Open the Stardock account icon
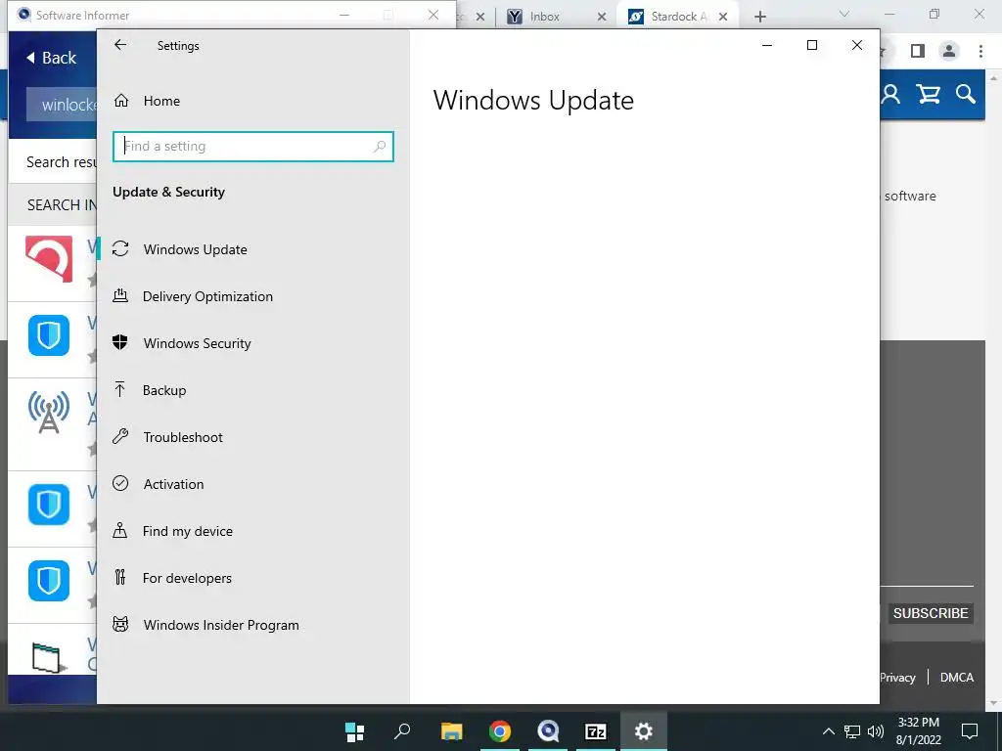 point(890,95)
